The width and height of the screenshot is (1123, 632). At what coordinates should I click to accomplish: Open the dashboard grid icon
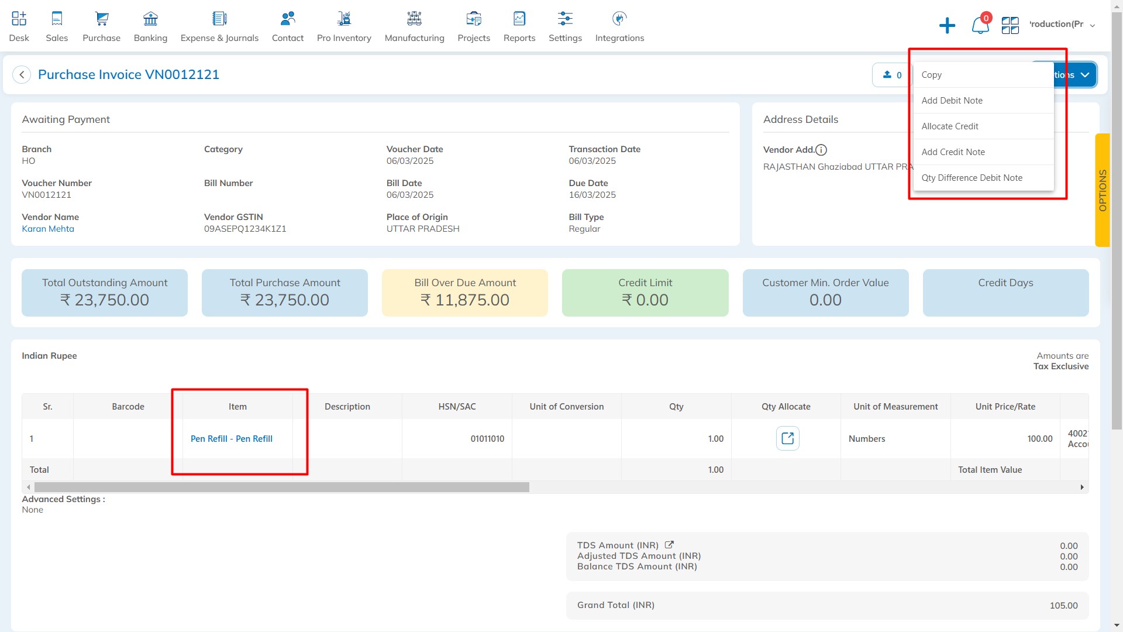(1010, 25)
